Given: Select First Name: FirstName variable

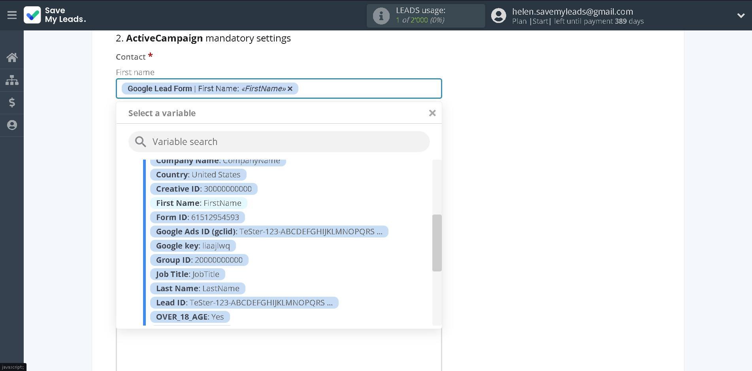Looking at the screenshot, I should click(x=198, y=203).
